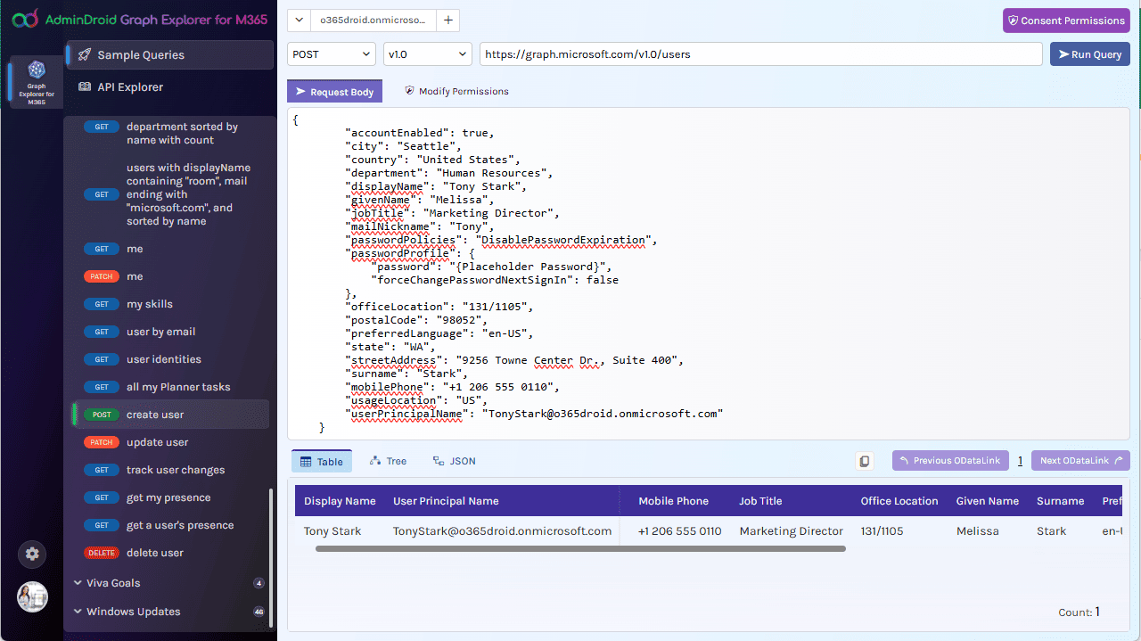
Task: Expand the Windows Updates category
Action: 133,612
